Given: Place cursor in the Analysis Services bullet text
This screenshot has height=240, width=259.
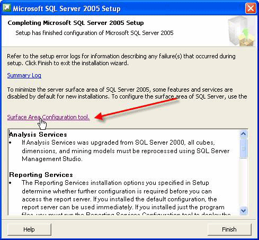Looking at the screenshot, I should (x=126, y=150).
